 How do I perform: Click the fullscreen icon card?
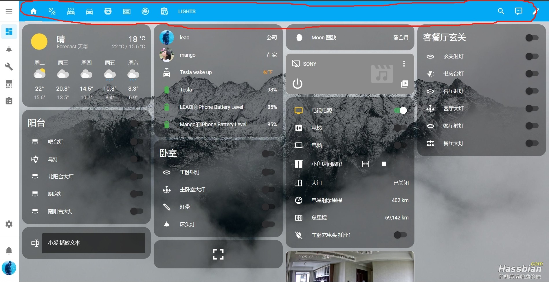pos(218,254)
